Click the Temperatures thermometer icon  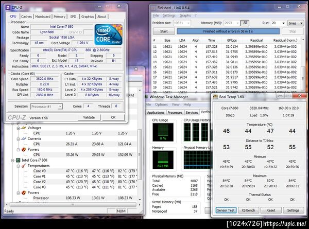coord(24,166)
